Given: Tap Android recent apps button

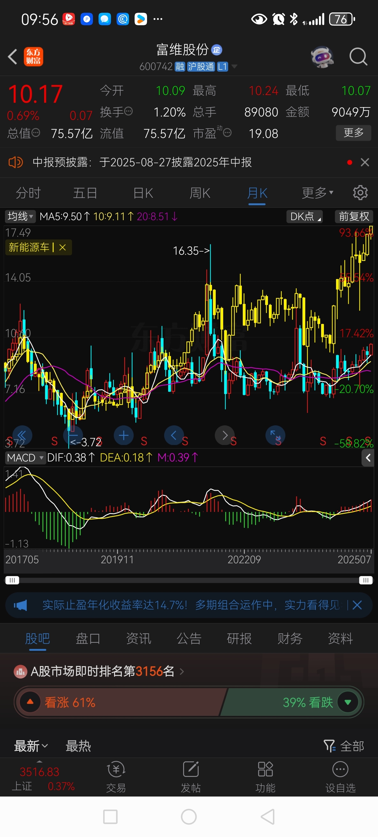Looking at the screenshot, I should tap(110, 817).
